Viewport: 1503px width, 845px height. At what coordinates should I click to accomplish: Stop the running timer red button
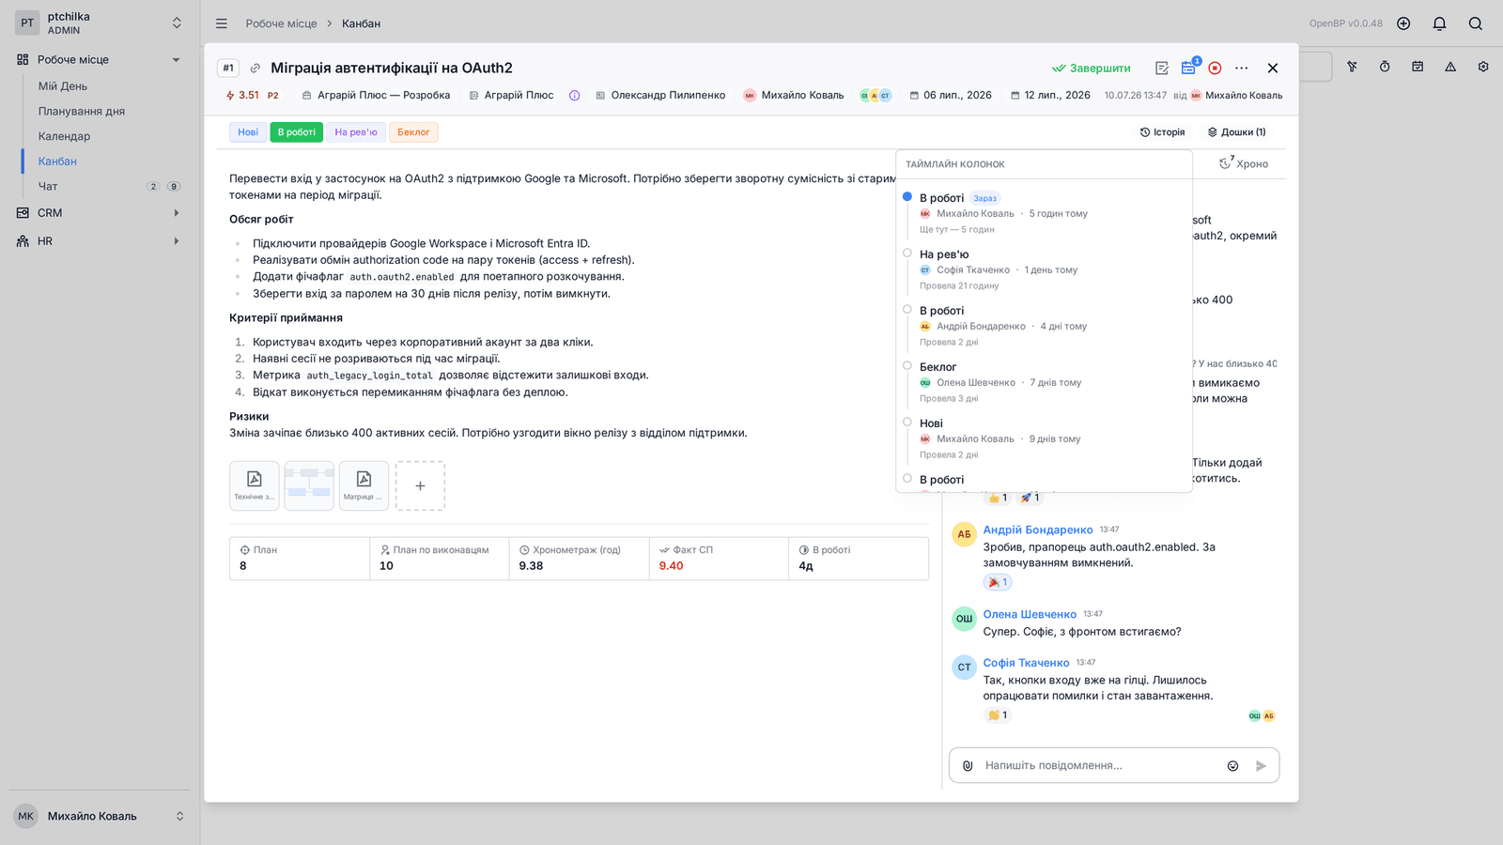[x=1215, y=68]
